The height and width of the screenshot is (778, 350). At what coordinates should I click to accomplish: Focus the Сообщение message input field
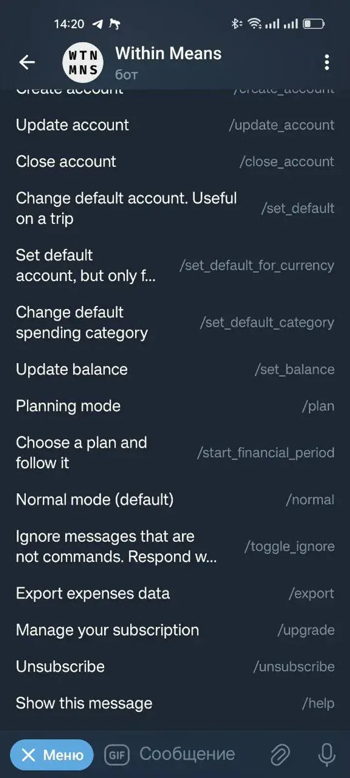(x=187, y=754)
